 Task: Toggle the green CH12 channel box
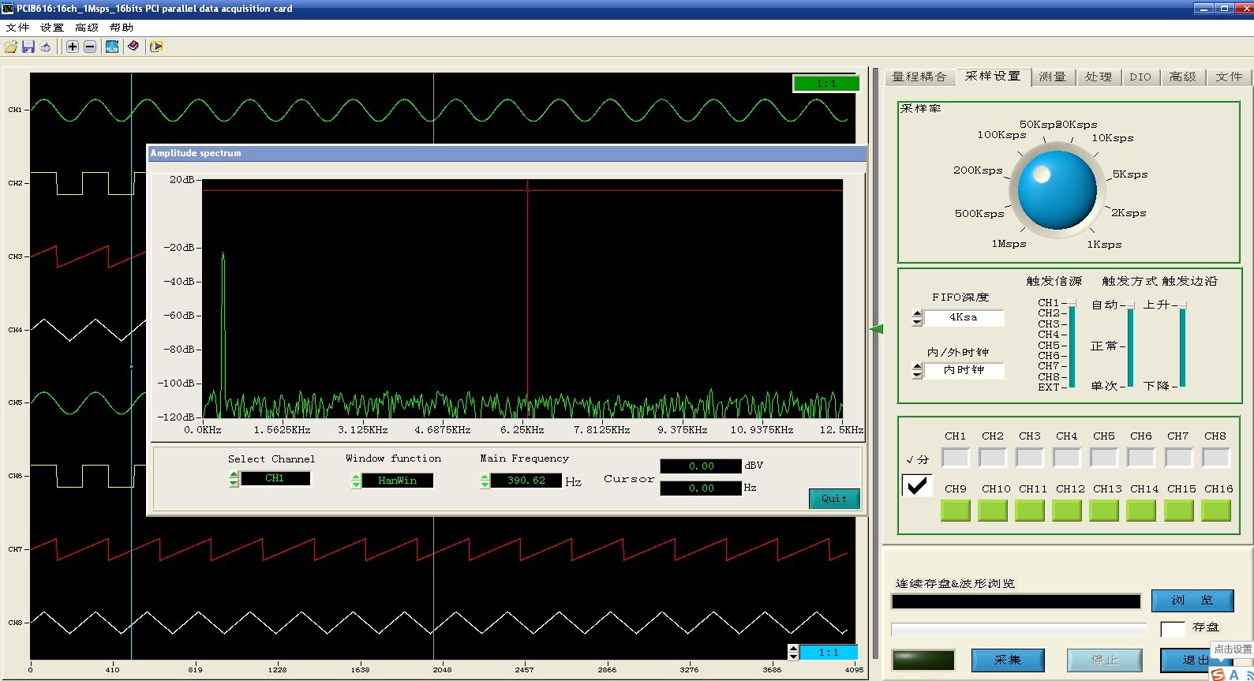(1066, 511)
